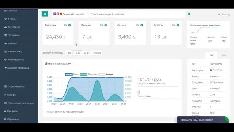Click the purple Wildberries marketplace icon
The image size is (234, 132).
pos(54,14)
